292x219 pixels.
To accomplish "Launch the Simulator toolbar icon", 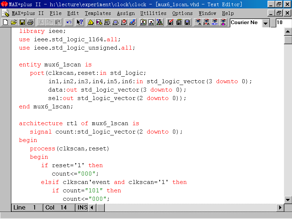I will tap(116, 22).
